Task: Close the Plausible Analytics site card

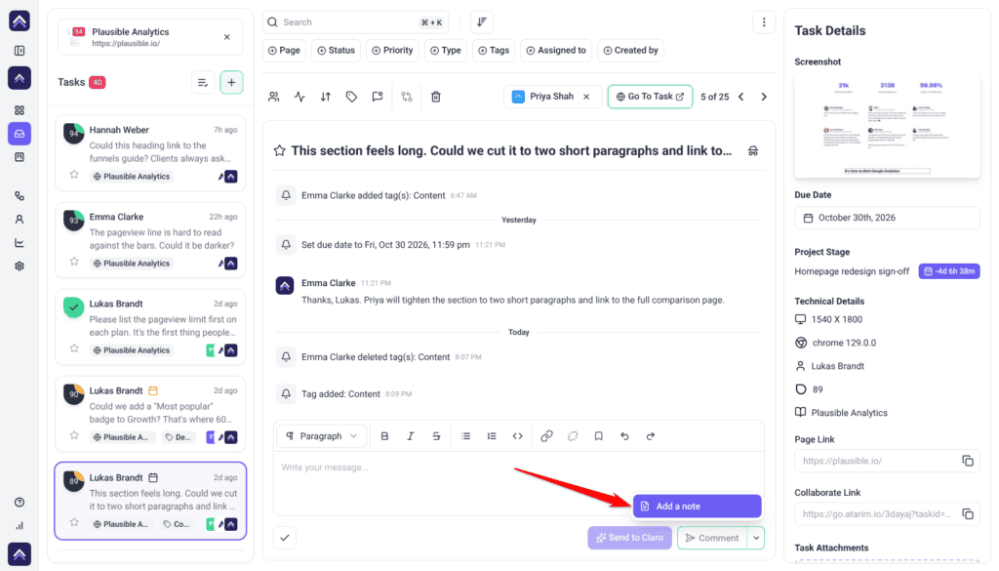Action: pos(226,37)
